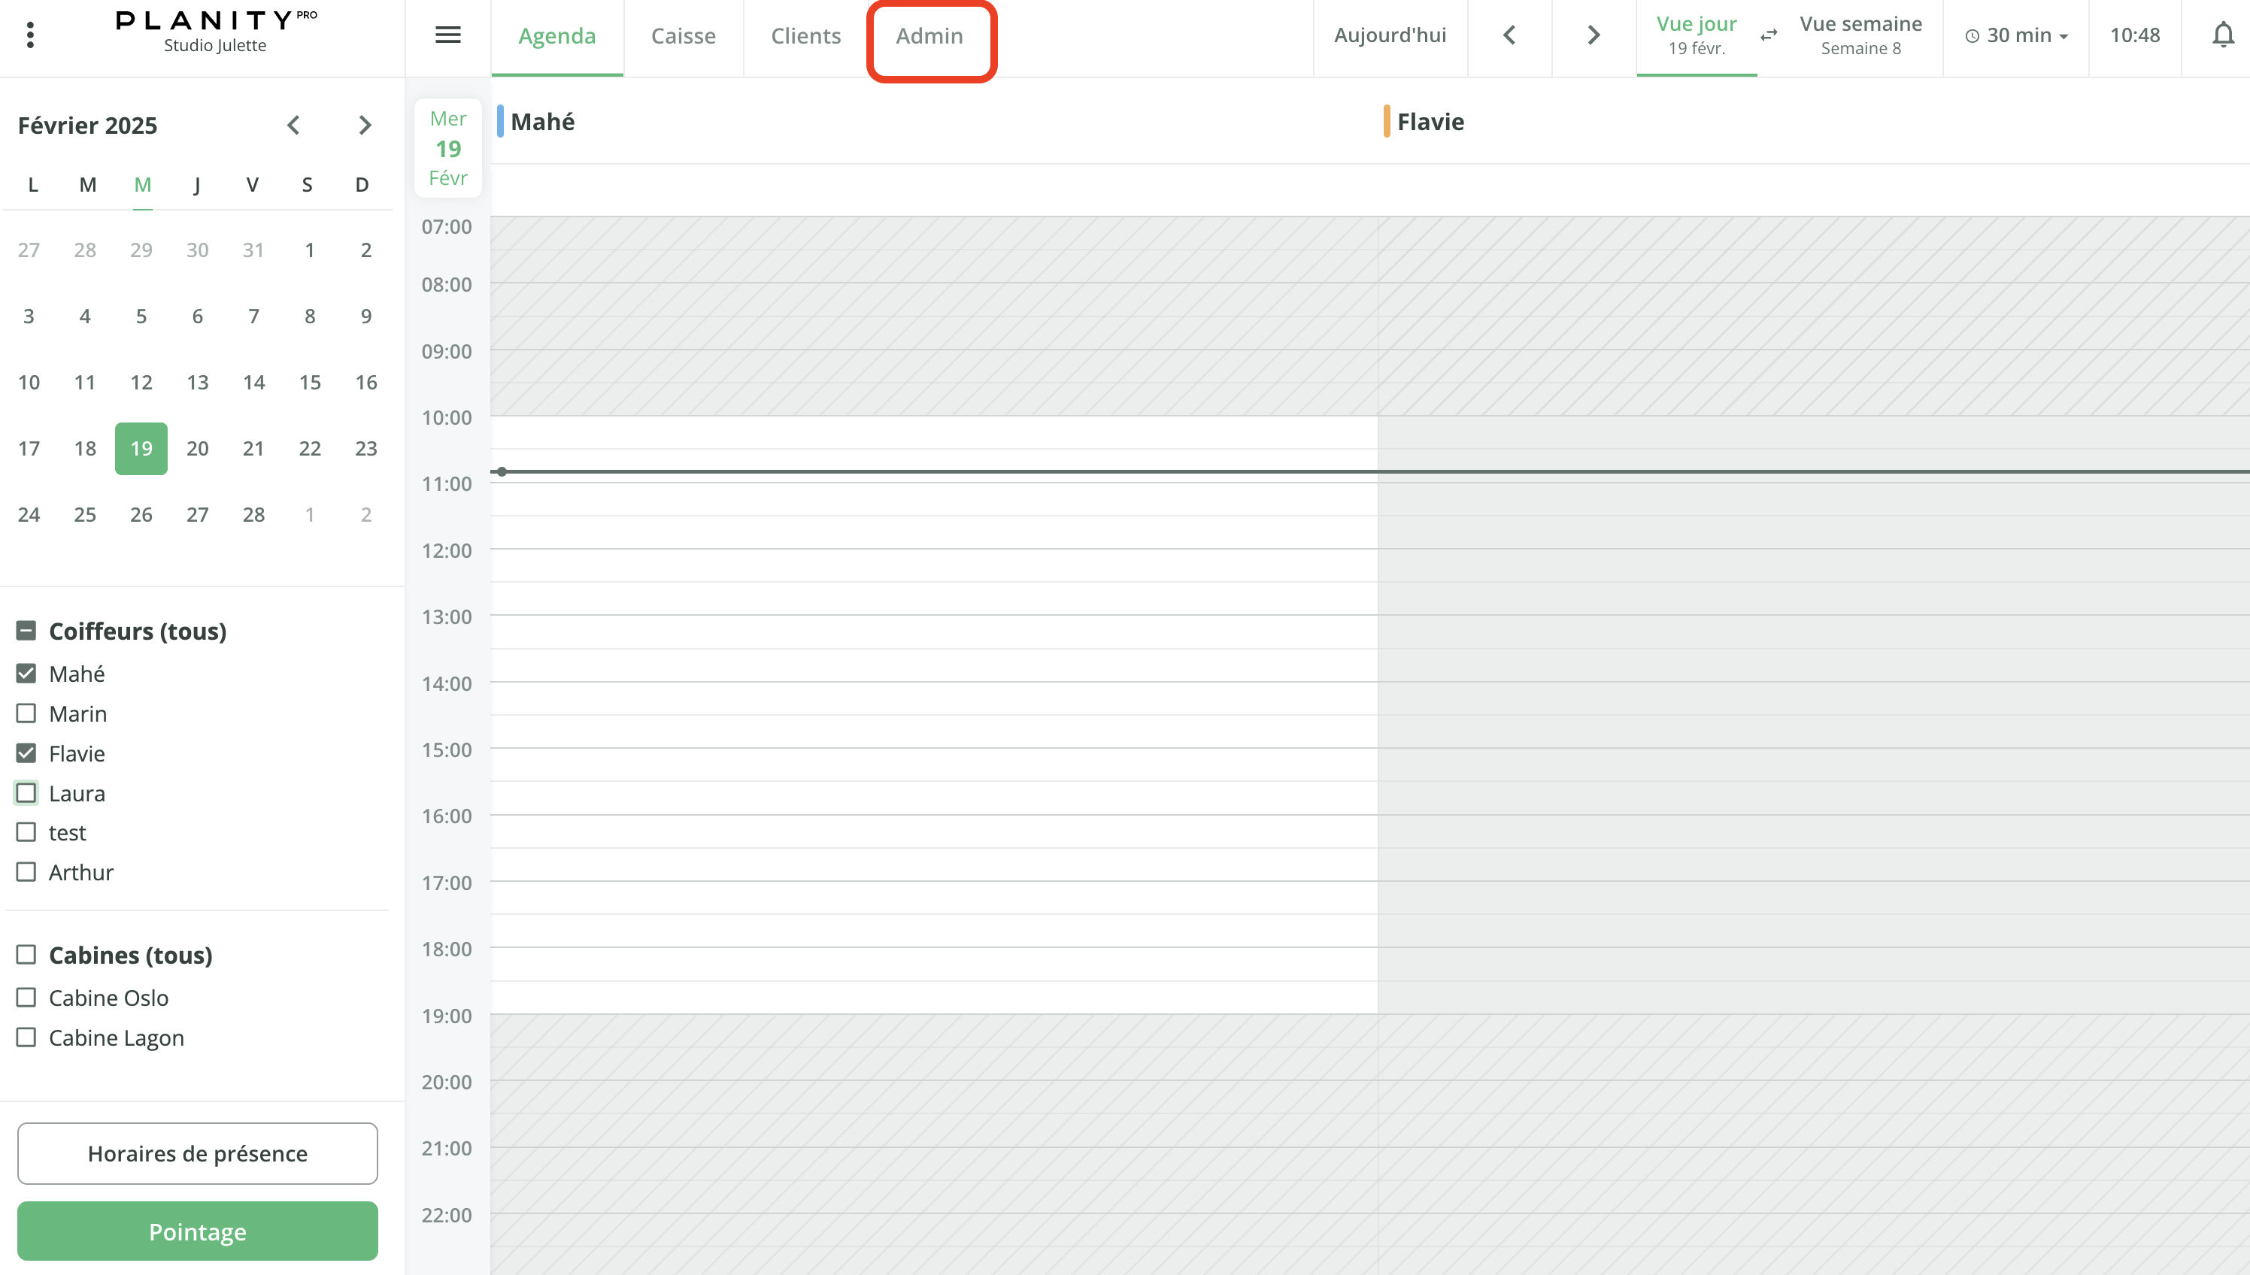This screenshot has width=2250, height=1275.
Task: Enable the Laura coiffeur checkbox
Action: (25, 792)
